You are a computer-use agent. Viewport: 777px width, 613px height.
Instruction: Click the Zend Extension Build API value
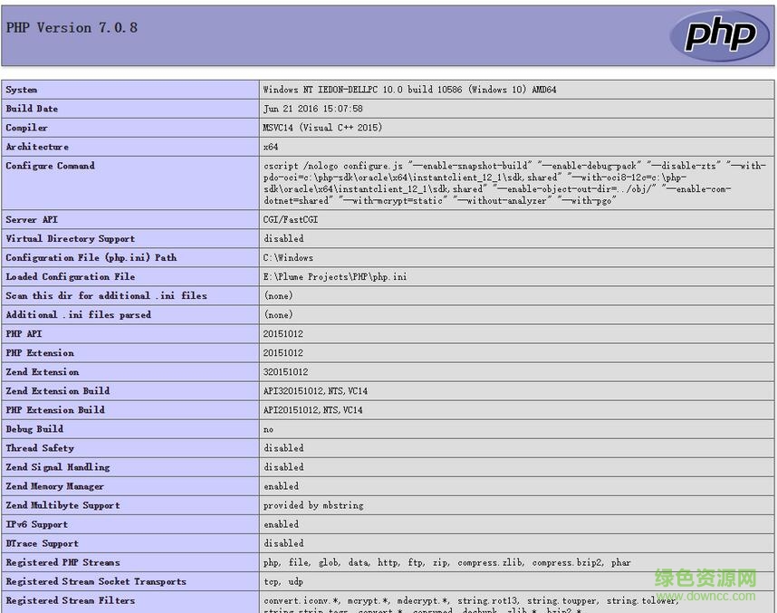pyautogui.click(x=315, y=391)
